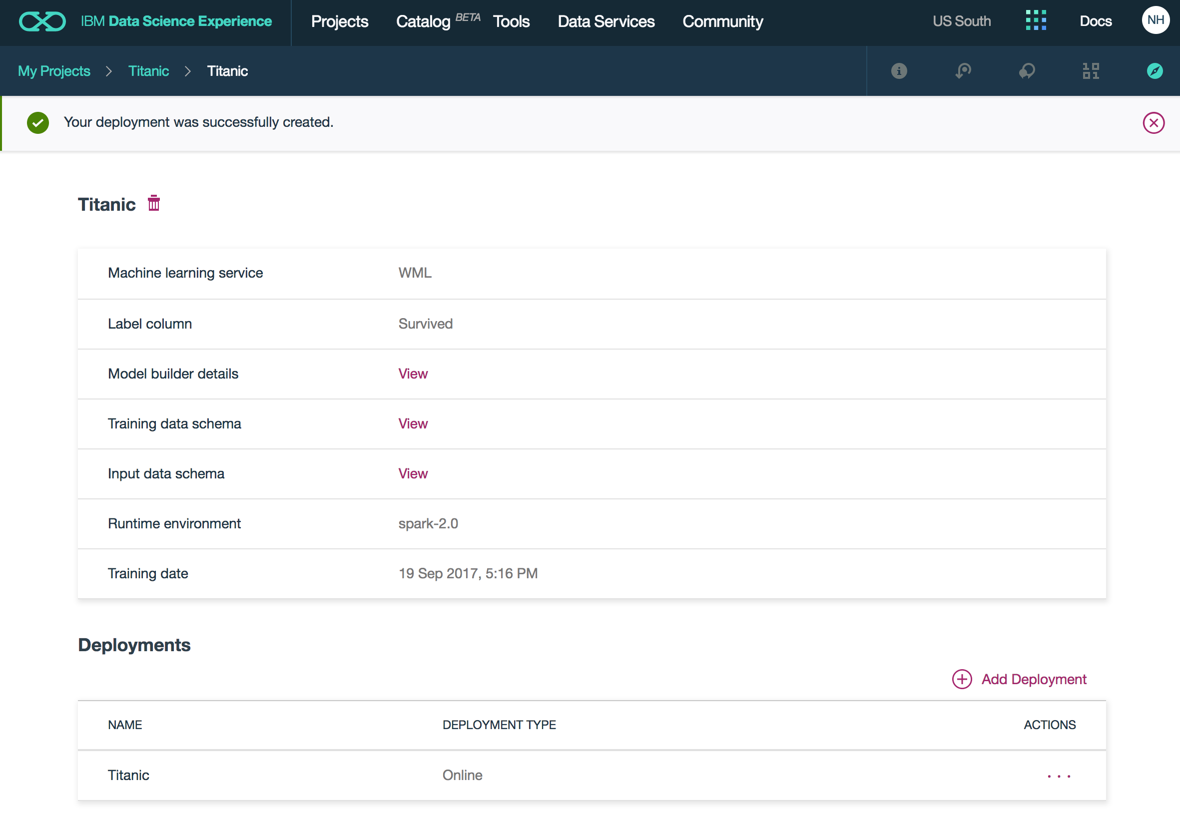Open the Projects menu

pyautogui.click(x=339, y=21)
